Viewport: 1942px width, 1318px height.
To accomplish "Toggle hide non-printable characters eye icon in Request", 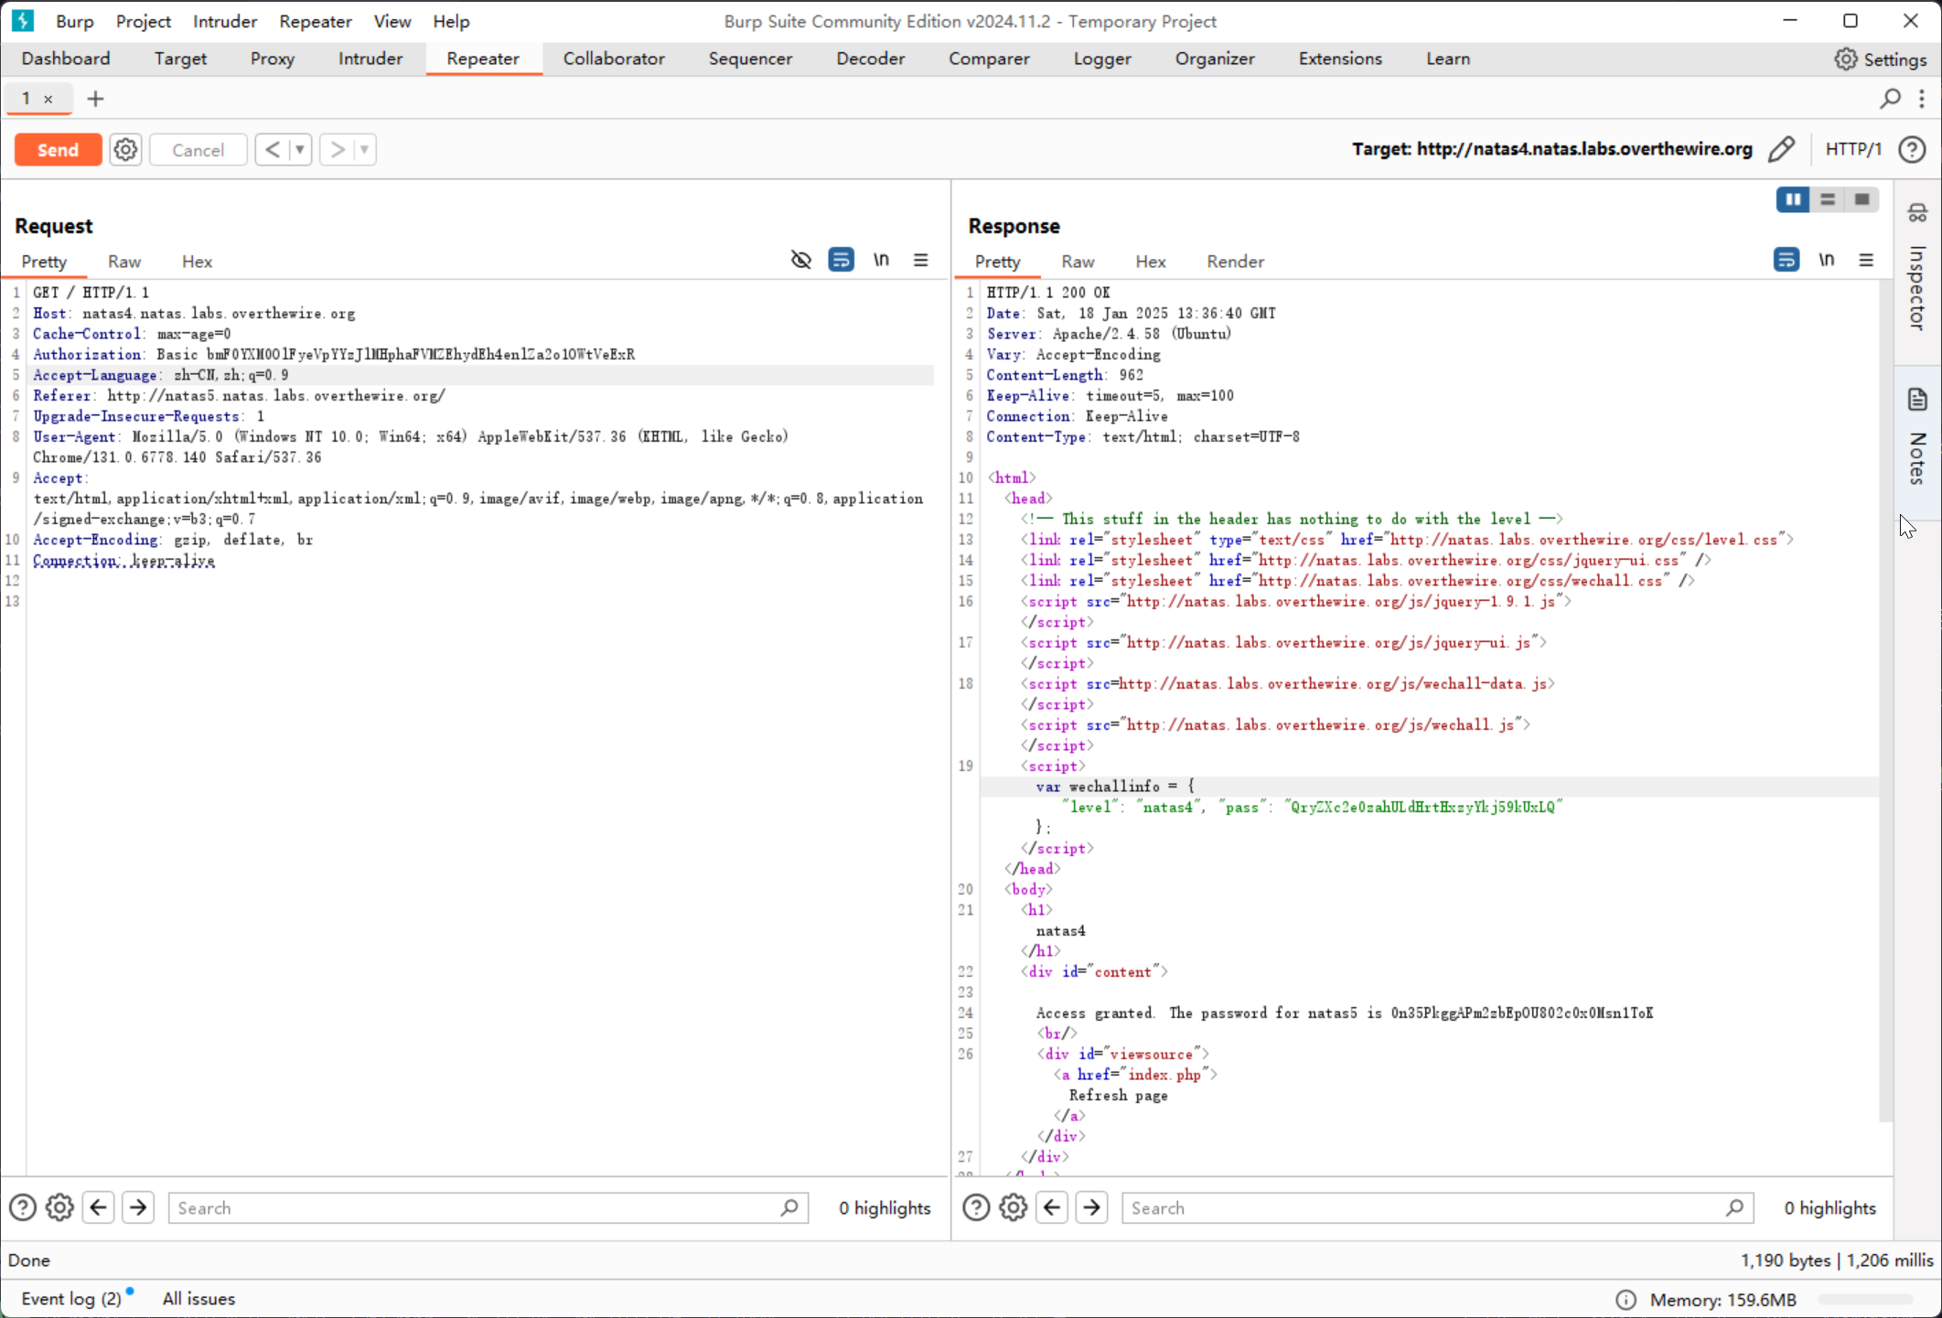I will pos(800,260).
